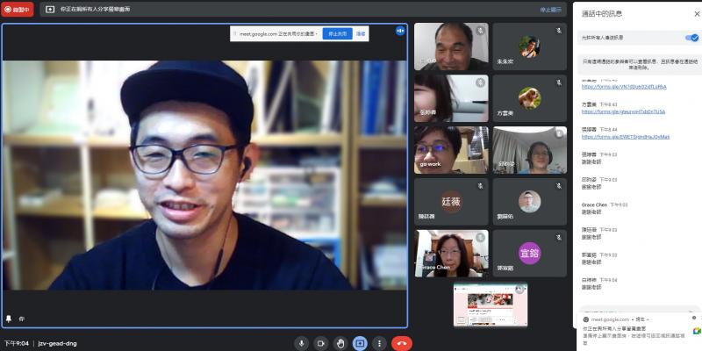Mute the microphone in the call controls

click(301, 343)
